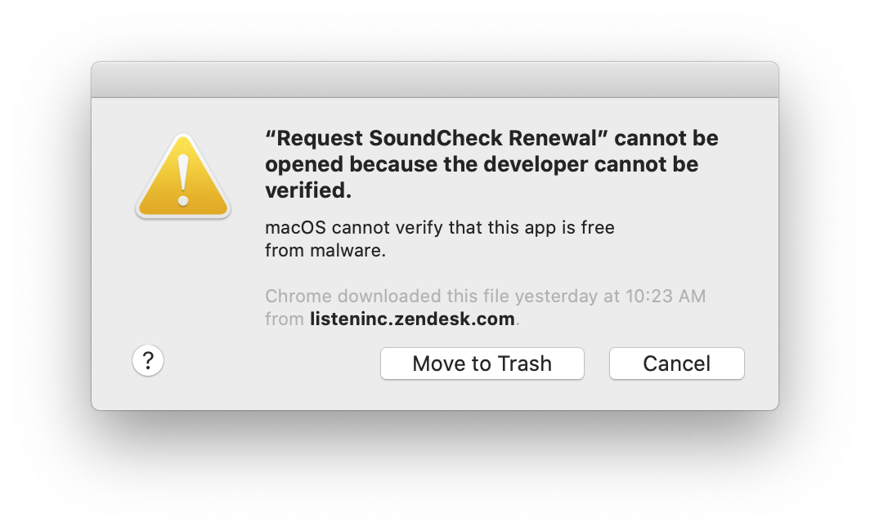Click the word "malware" in the description

(x=345, y=251)
